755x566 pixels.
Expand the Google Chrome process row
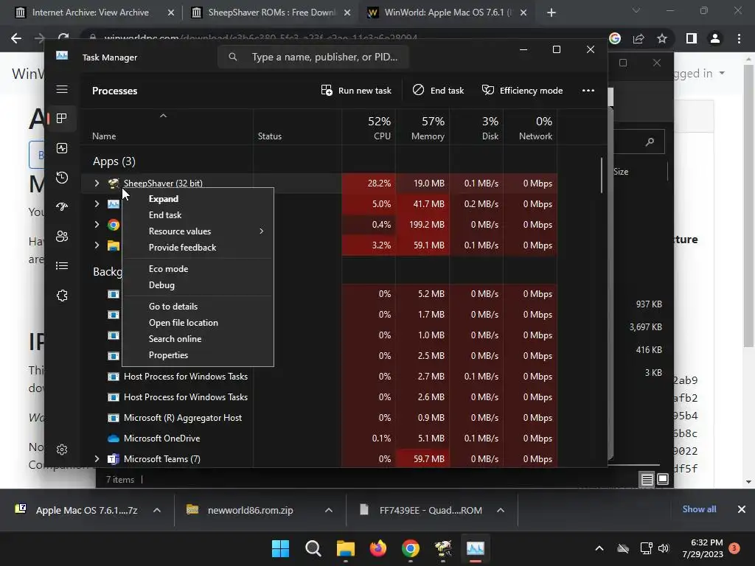pos(97,224)
